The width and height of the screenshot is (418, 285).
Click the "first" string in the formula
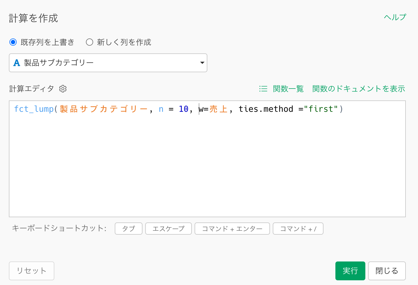[321, 109]
